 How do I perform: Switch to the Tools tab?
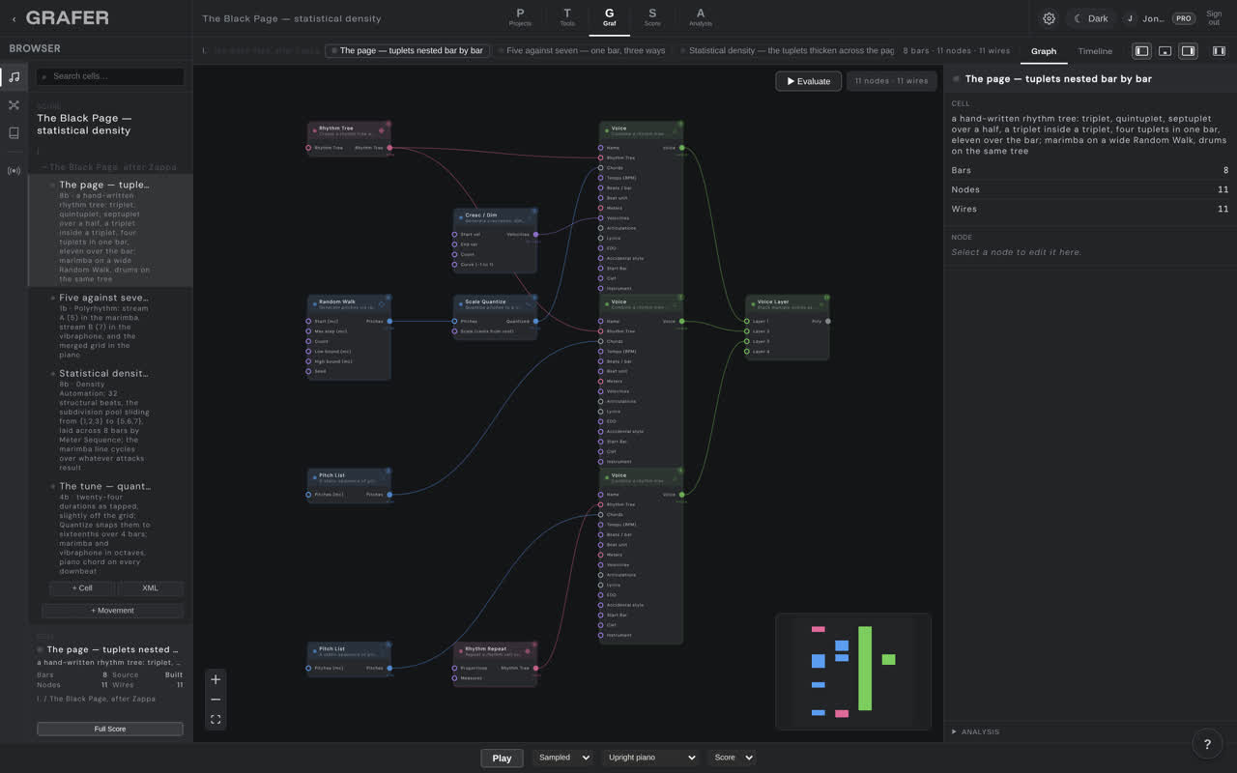567,17
